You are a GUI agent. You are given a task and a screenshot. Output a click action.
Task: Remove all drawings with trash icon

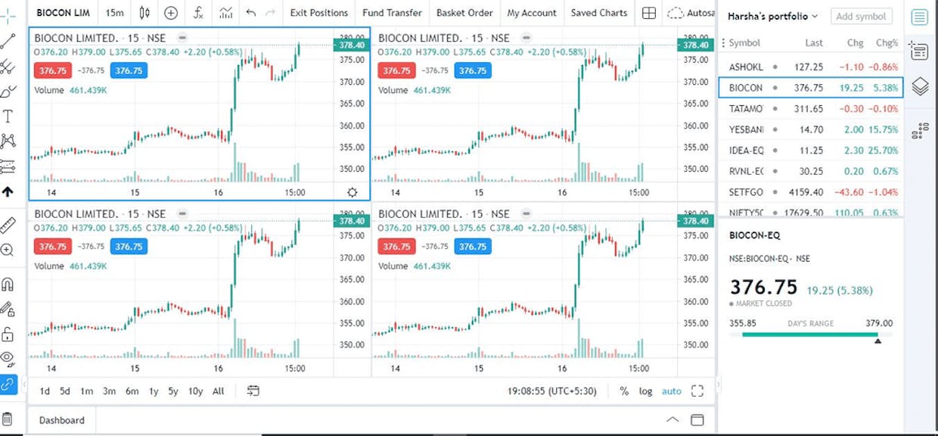coord(8,419)
